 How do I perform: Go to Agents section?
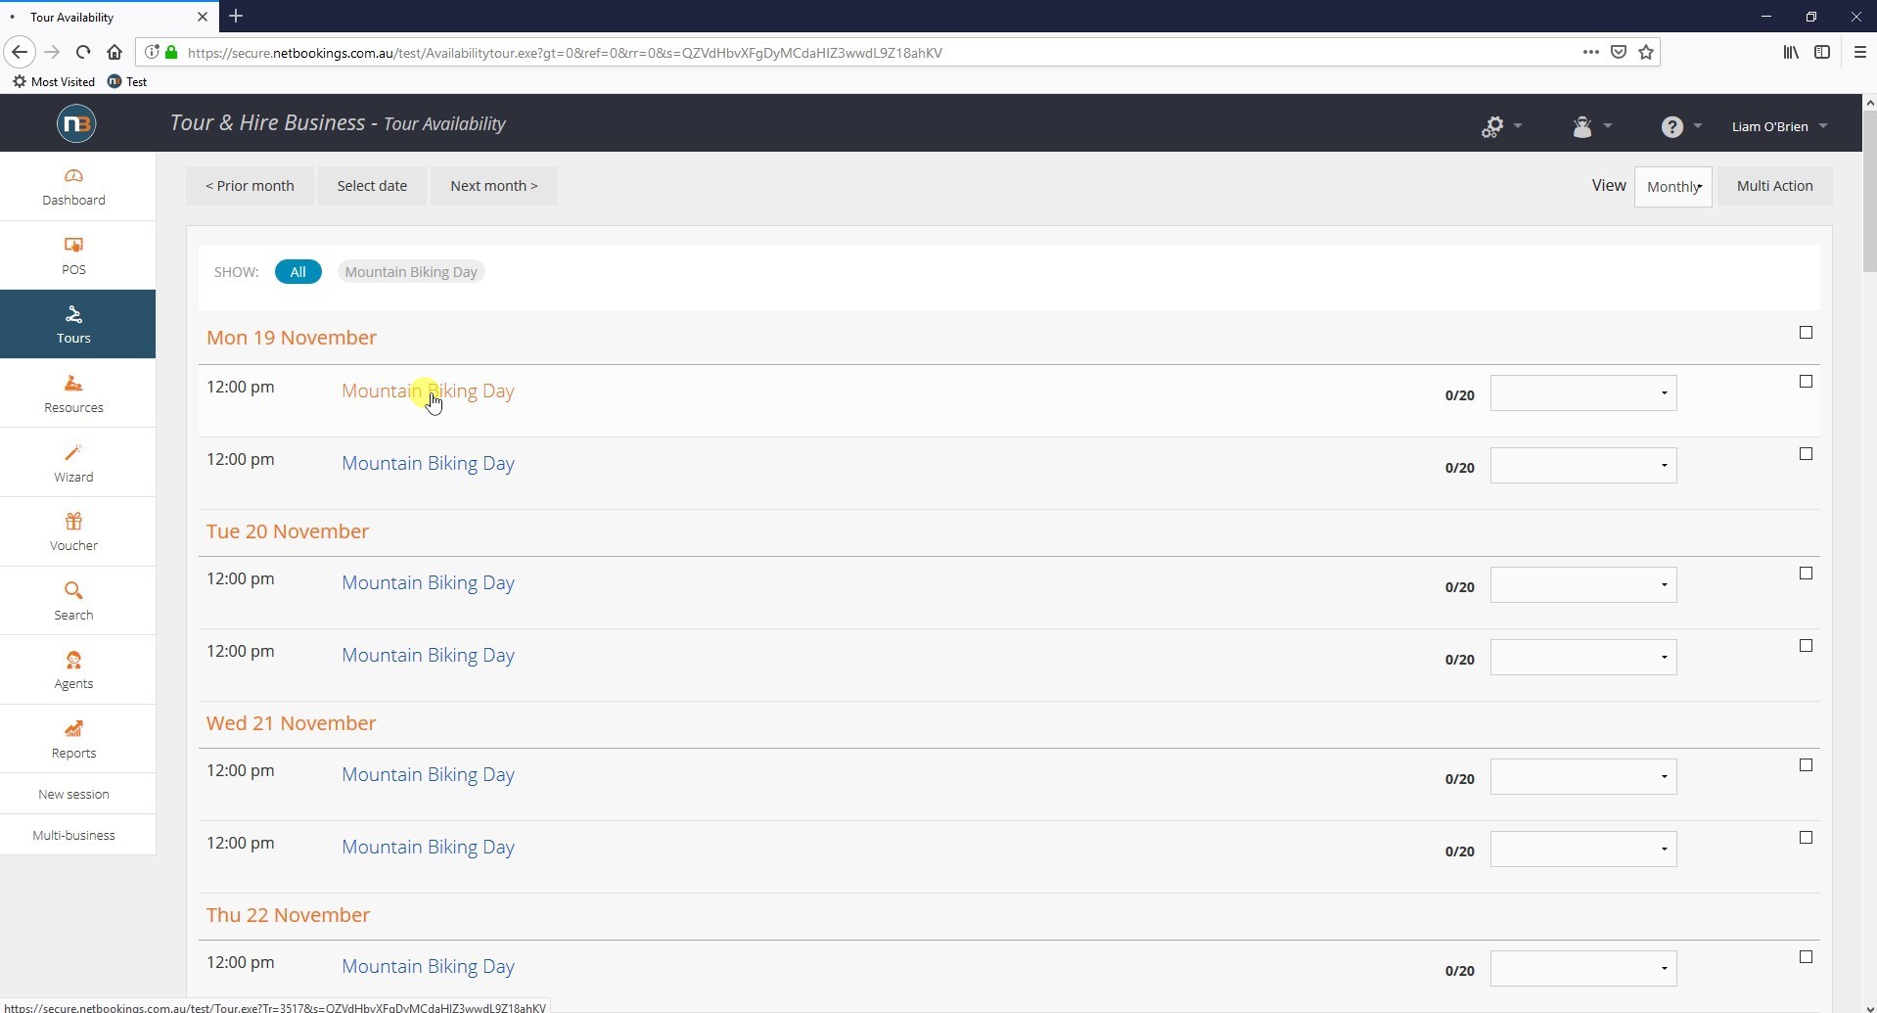click(x=73, y=669)
